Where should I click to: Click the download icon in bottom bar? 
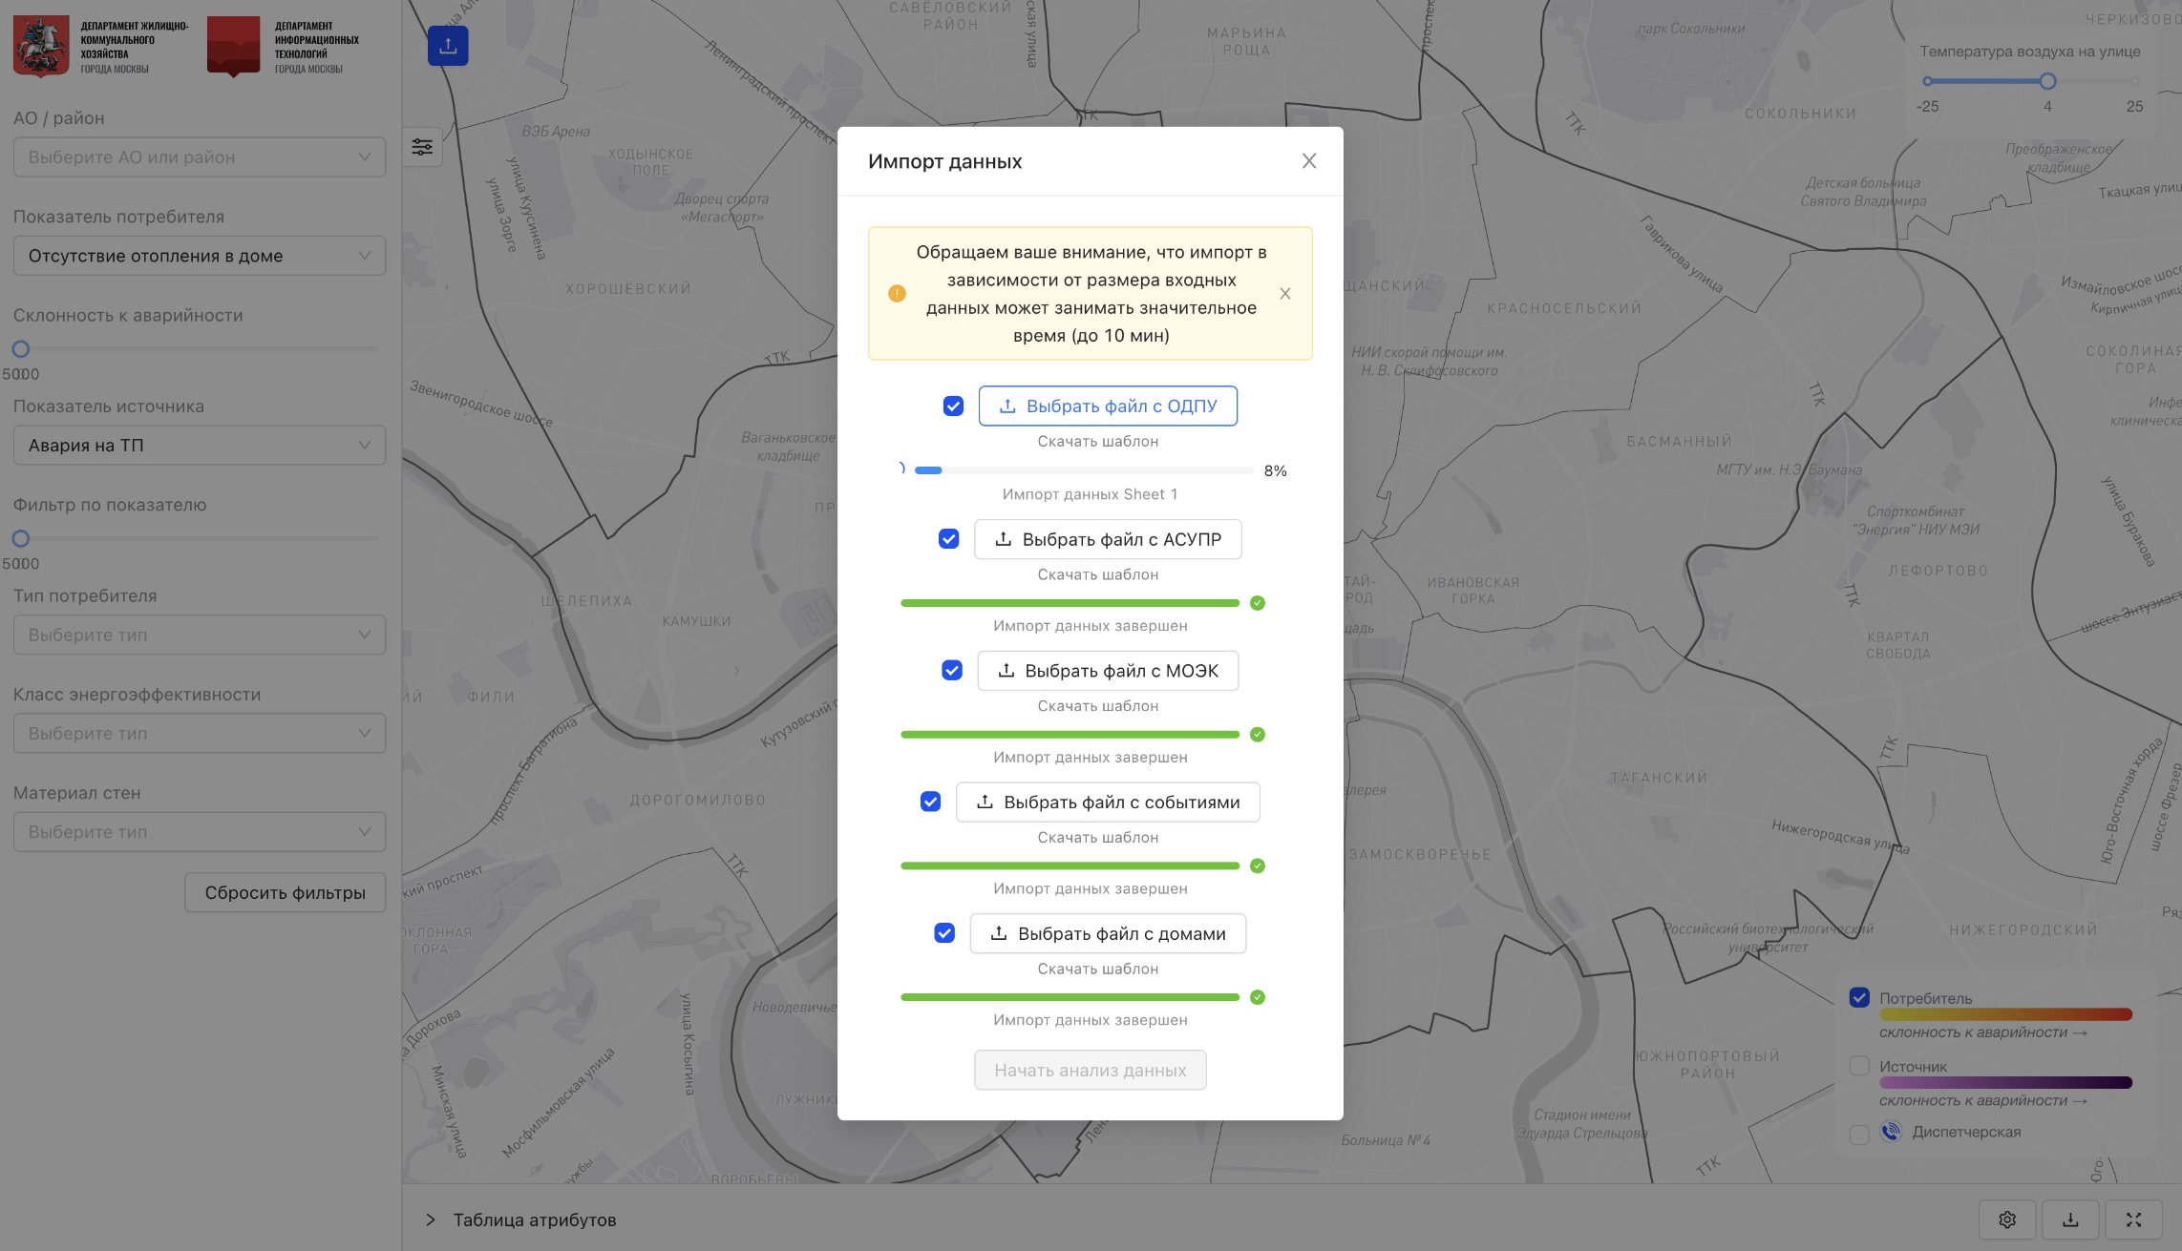[x=2070, y=1220]
